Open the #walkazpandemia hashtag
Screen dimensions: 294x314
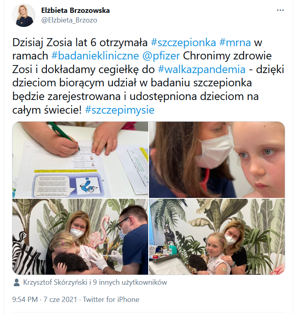click(x=202, y=69)
